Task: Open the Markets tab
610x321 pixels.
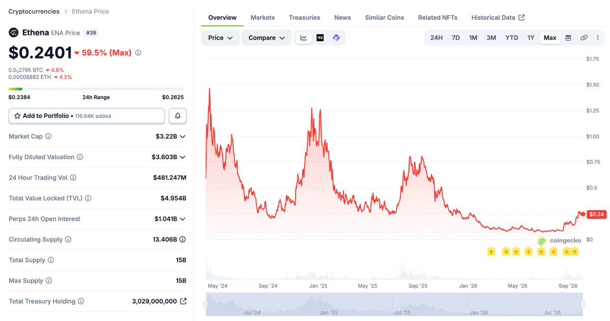Action: click(x=263, y=17)
